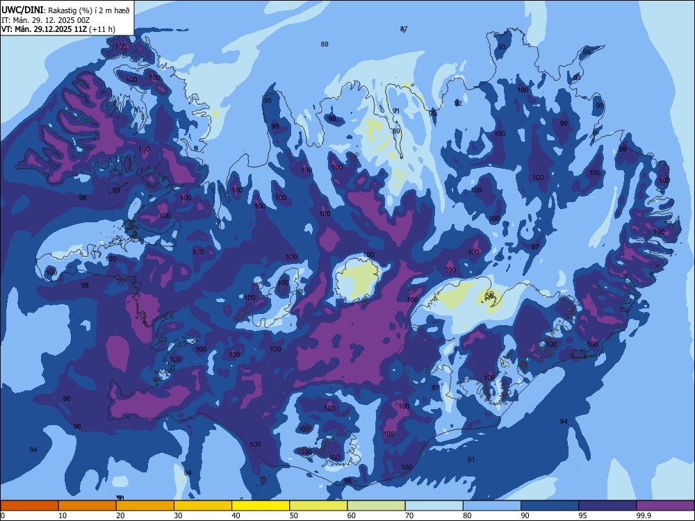Select the above 99.9% purple legend swatch
This screenshot has height=521, width=695.
[x=665, y=506]
